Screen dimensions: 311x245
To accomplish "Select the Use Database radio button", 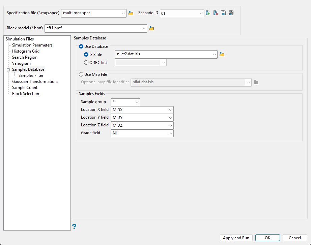I will (x=81, y=47).
